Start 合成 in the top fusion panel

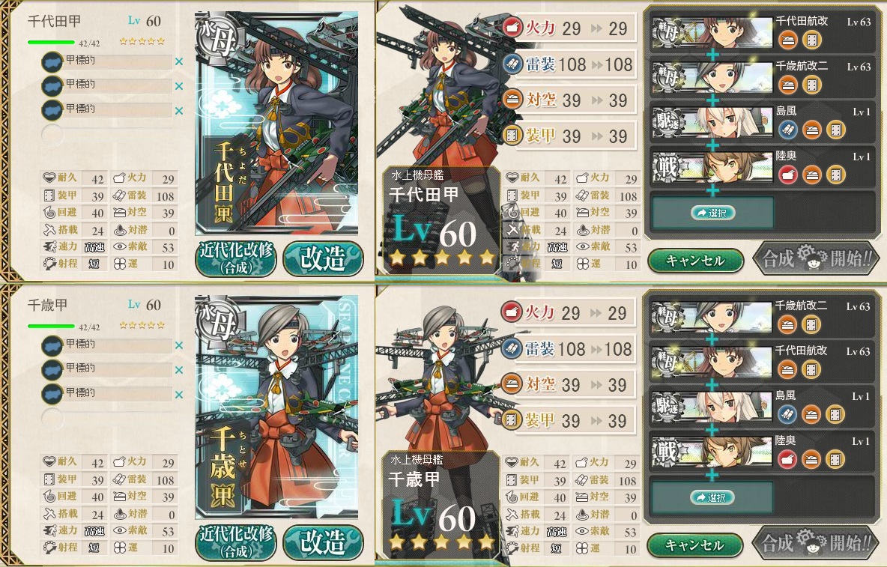817,259
